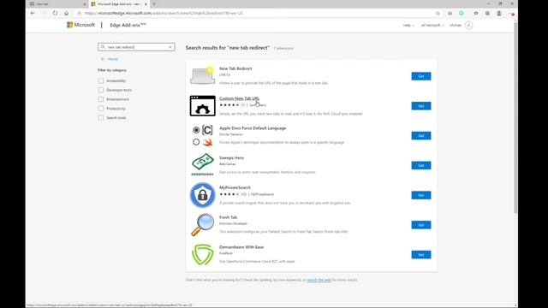Screen dimensions: 548x308
Task: Go back via the Home link in sidebar
Action: (x=110, y=59)
